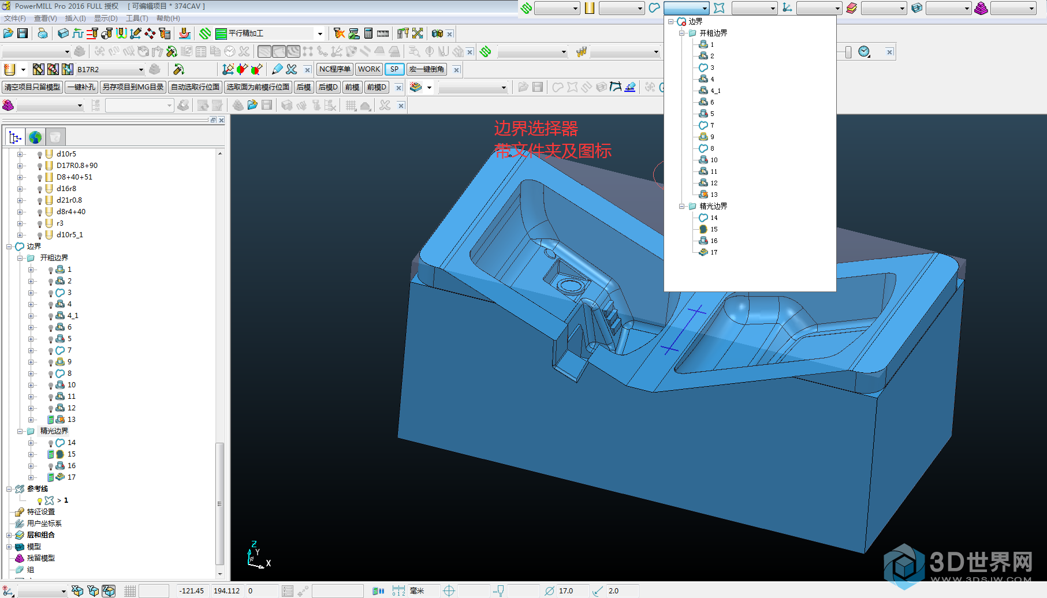This screenshot has width=1047, height=598.
Task: Click the toolpath verification checkmark icon
Action: tap(354, 33)
